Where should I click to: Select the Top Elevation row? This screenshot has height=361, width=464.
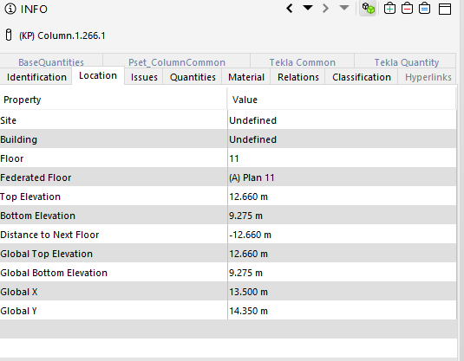[x=228, y=197]
